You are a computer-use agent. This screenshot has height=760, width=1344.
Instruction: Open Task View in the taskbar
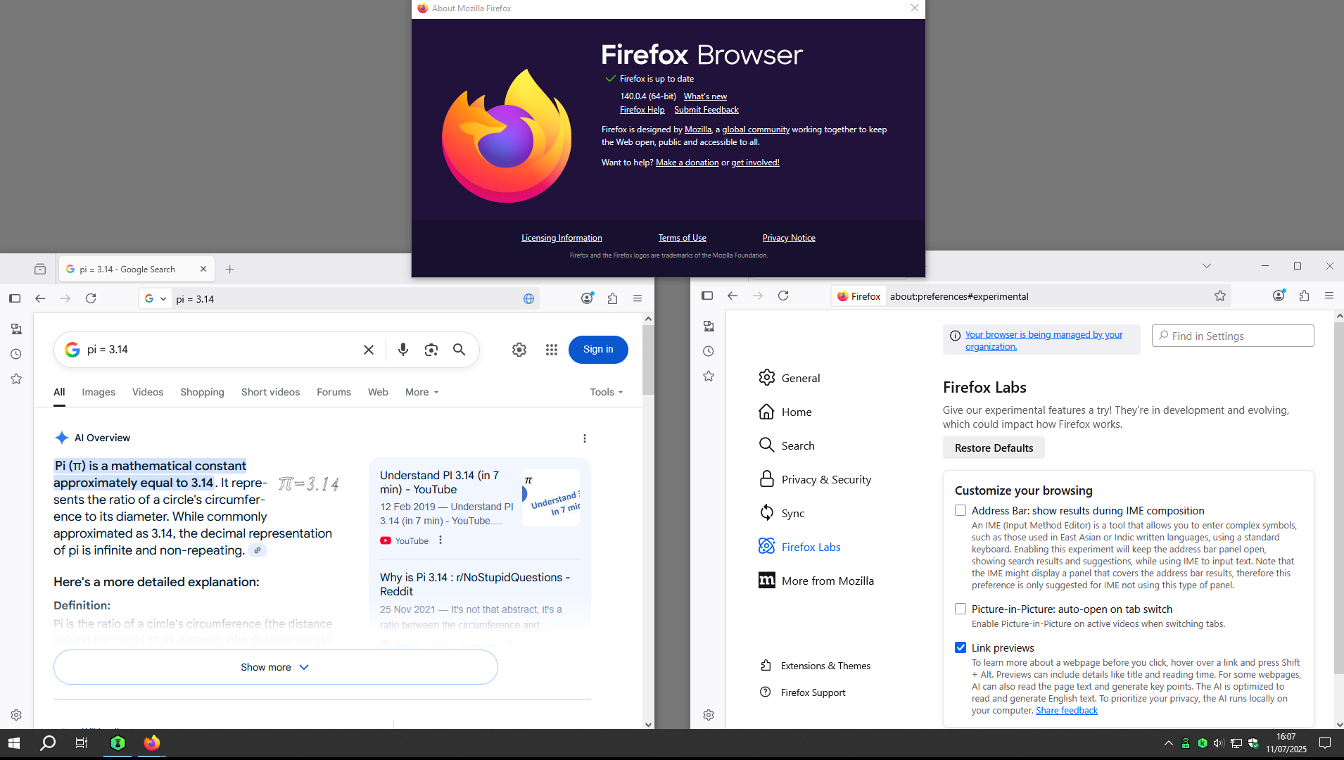[x=82, y=743]
